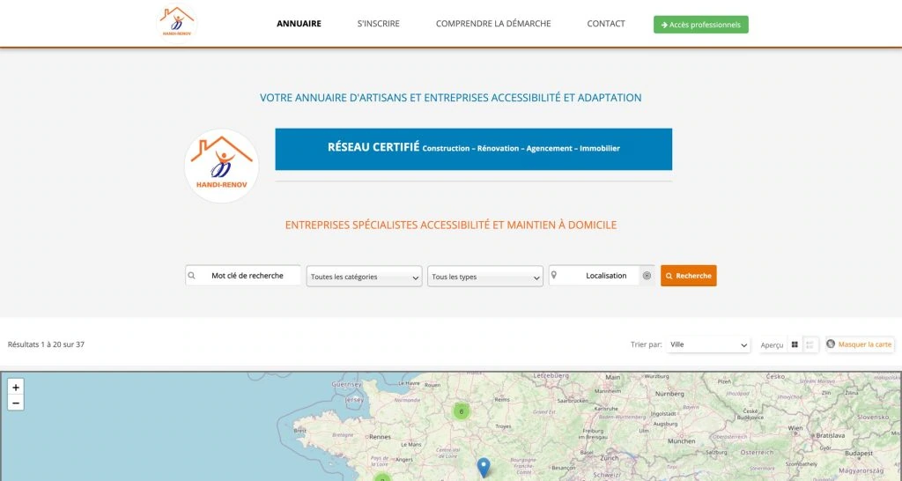The width and height of the screenshot is (902, 481).
Task: Click the RÉSEAU CERTIFIÉ blue banner
Action: click(473, 149)
